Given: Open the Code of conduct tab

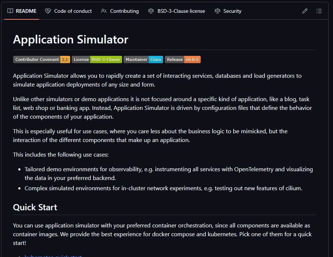Looking at the screenshot, I should click(73, 11).
